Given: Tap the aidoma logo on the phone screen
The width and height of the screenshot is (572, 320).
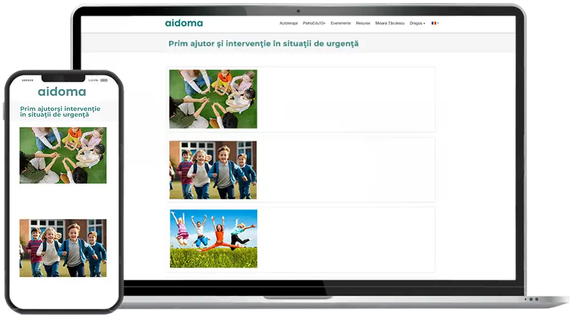Looking at the screenshot, I should (62, 91).
